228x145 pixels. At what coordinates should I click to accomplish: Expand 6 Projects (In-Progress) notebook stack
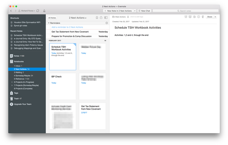pos(12,82)
